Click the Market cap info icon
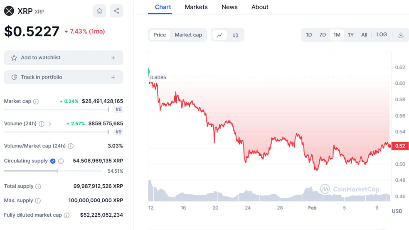Viewport: 409px width, 230px height. (36, 101)
